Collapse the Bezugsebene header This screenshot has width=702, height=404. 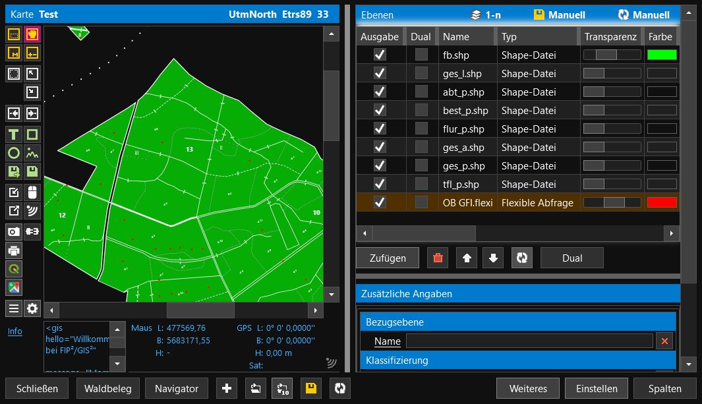(x=517, y=322)
